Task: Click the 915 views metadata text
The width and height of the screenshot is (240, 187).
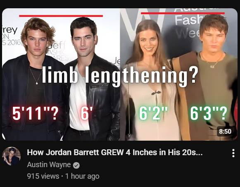Action: [43, 176]
